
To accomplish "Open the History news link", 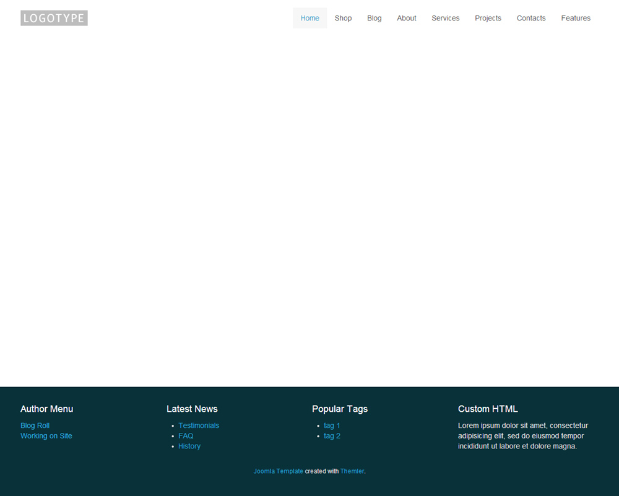I will coord(189,447).
